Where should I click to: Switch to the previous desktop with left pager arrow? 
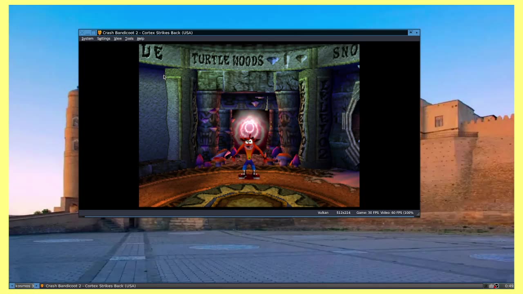[12, 286]
